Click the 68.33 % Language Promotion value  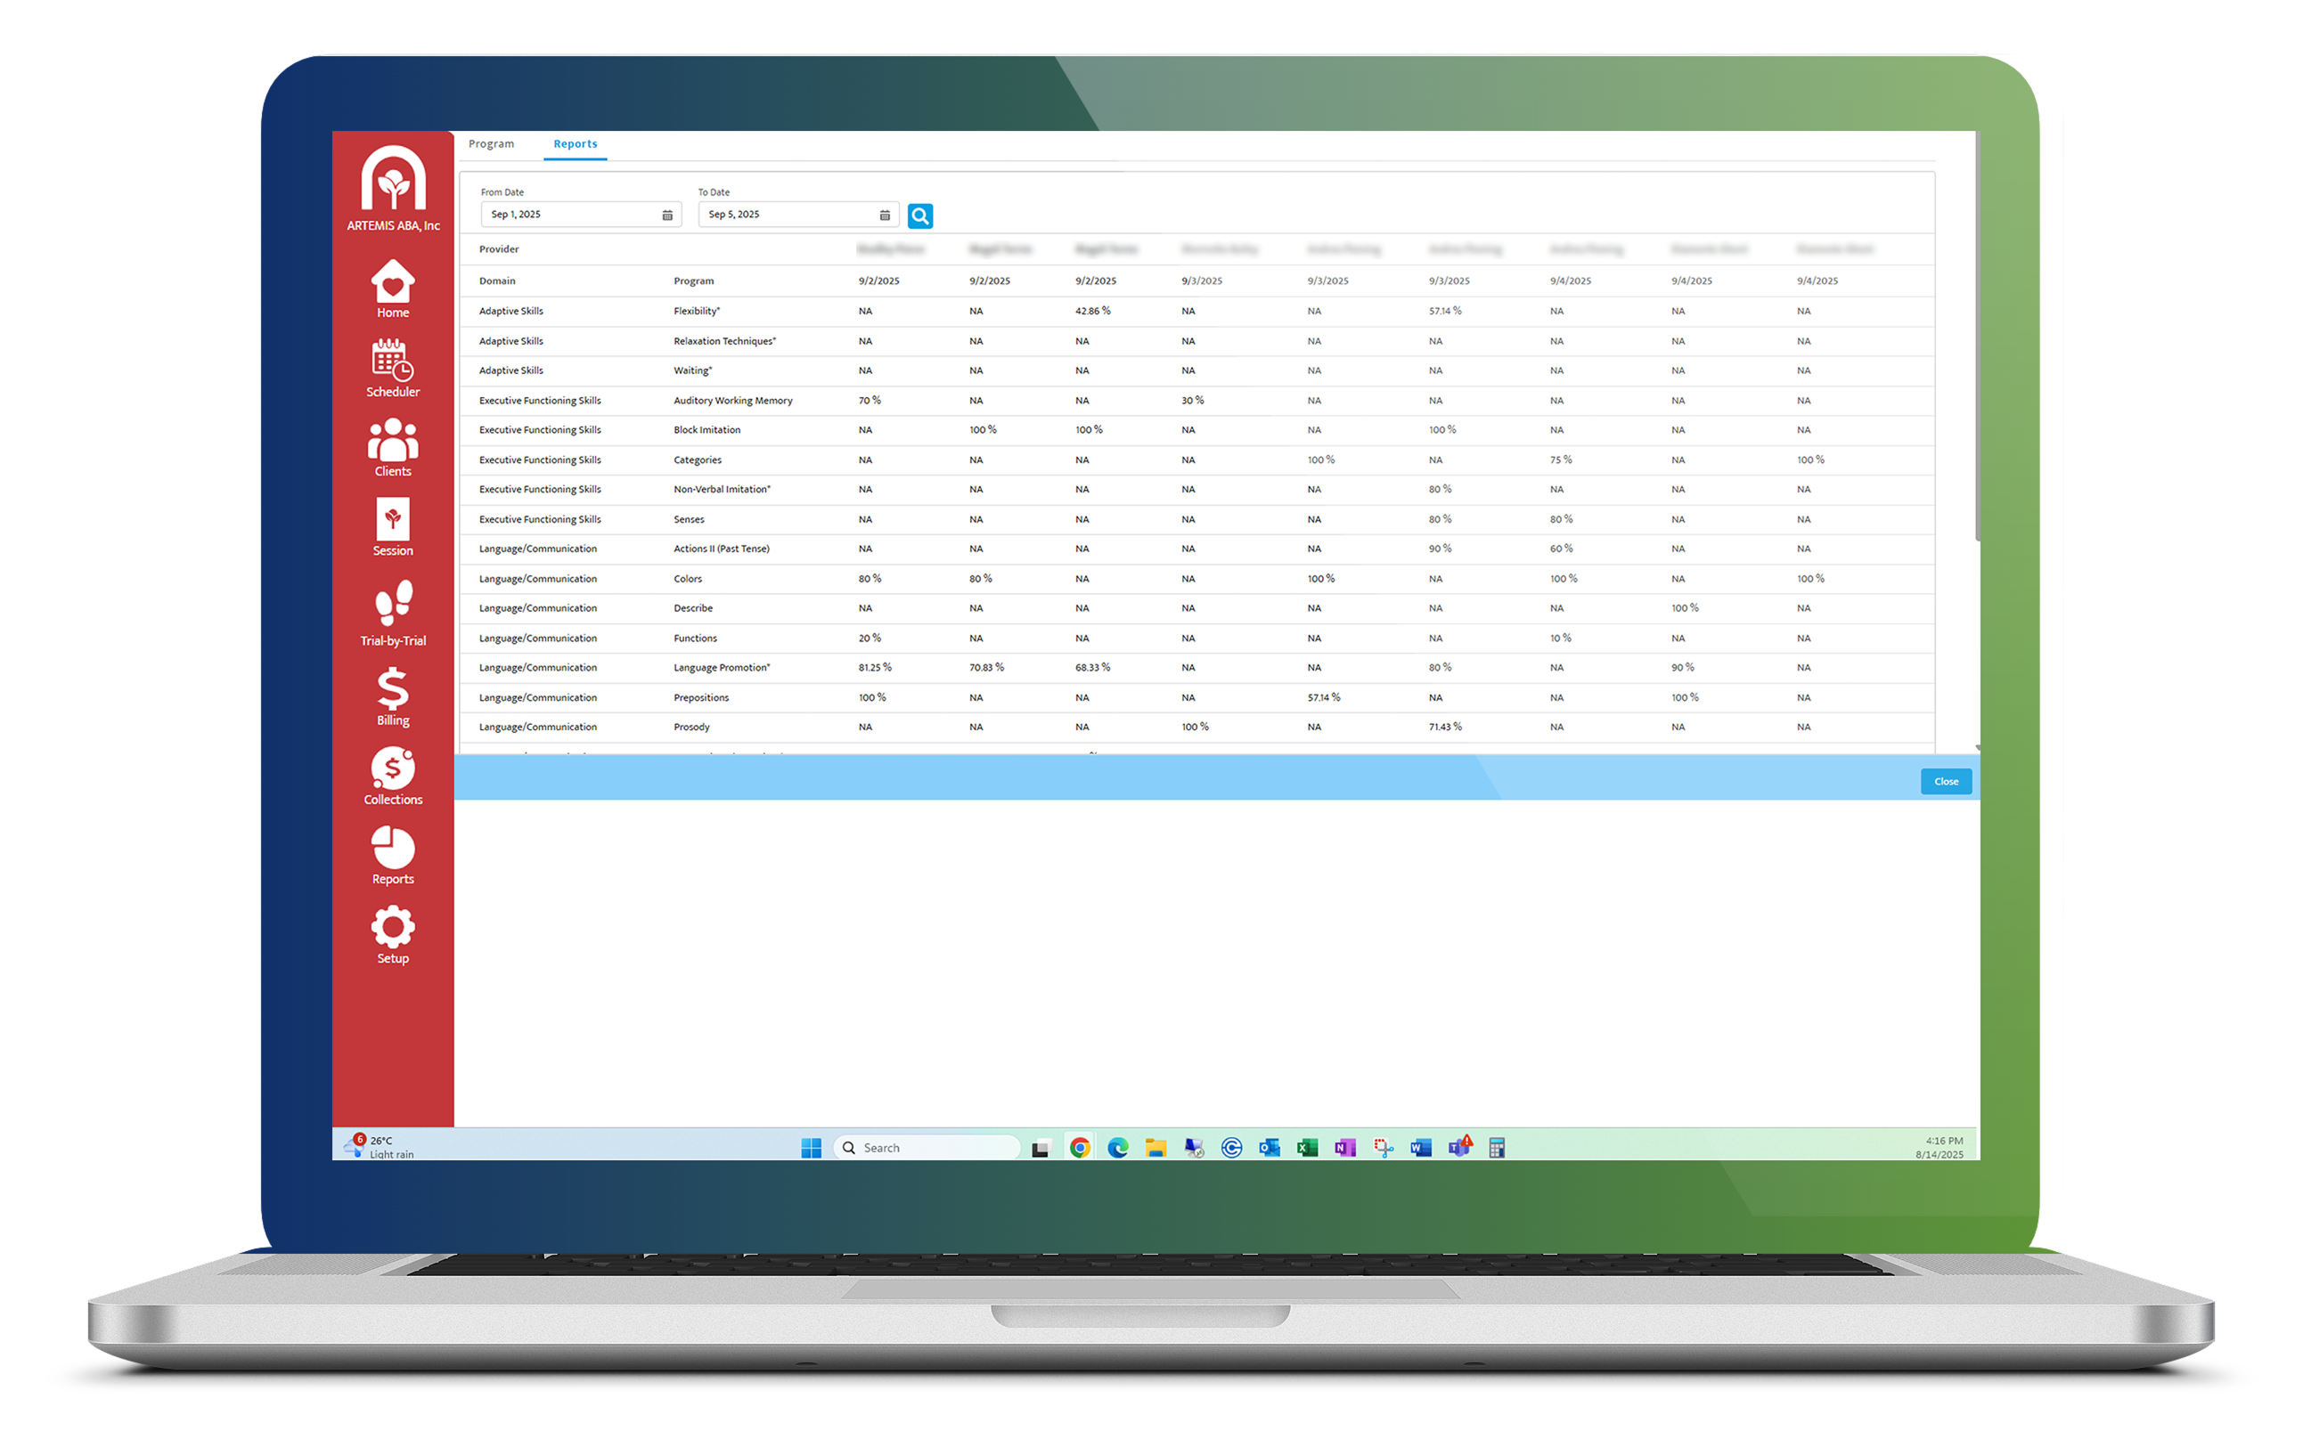1093,669
